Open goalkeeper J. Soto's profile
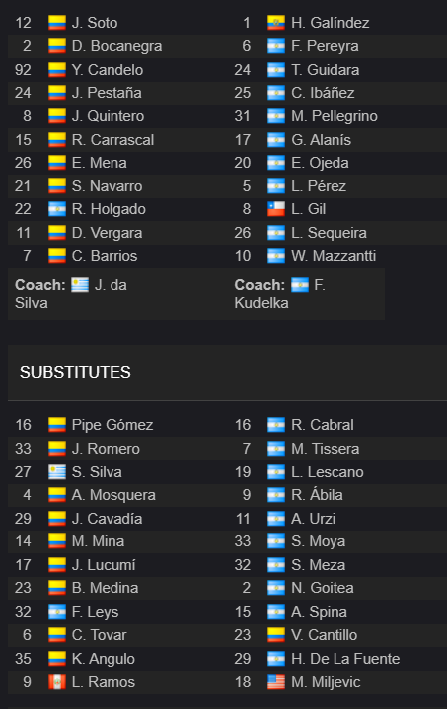This screenshot has height=709, width=447. coord(95,23)
